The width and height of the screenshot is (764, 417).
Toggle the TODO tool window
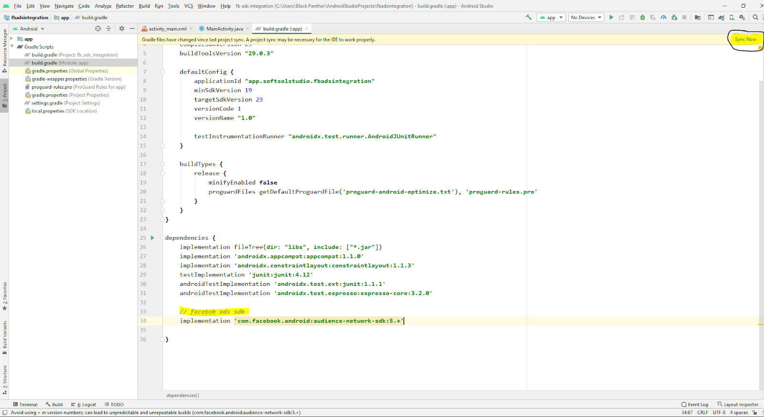click(114, 404)
